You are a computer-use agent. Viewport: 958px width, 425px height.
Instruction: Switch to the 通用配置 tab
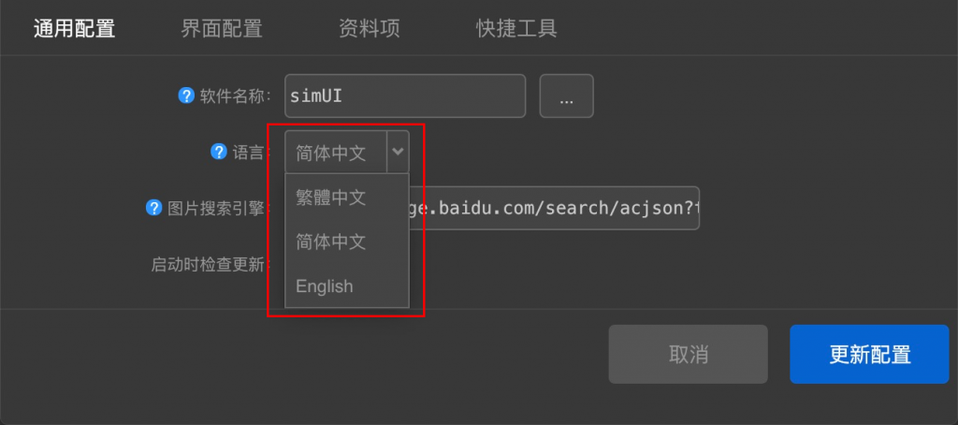[74, 28]
